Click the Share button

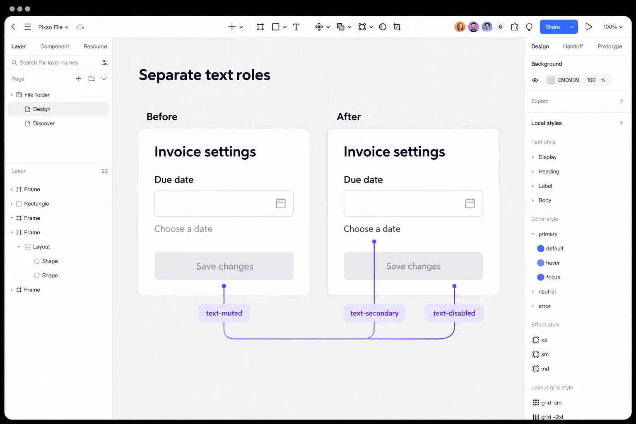553,27
